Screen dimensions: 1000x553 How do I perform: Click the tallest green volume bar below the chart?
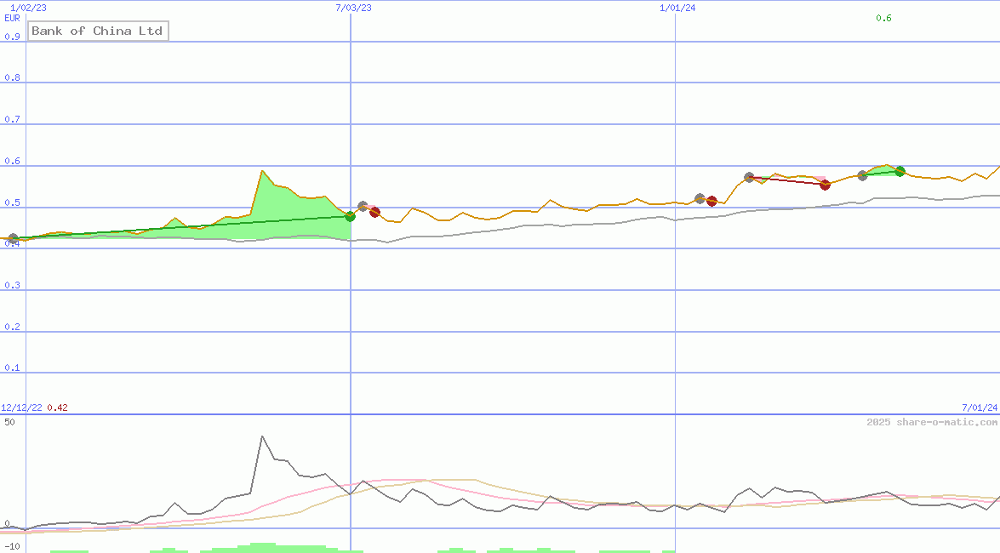(x=264, y=547)
